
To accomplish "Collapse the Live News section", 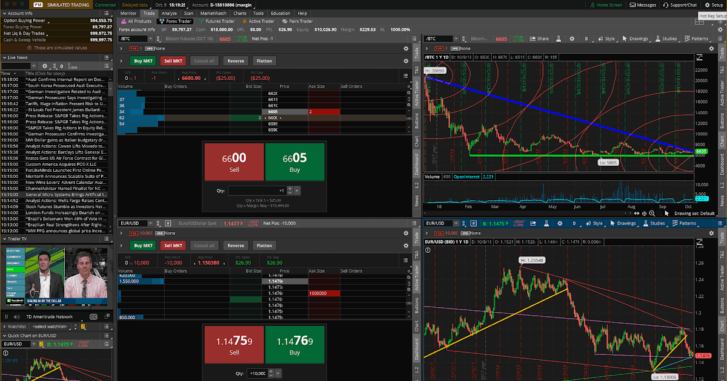I will [x=4, y=57].
